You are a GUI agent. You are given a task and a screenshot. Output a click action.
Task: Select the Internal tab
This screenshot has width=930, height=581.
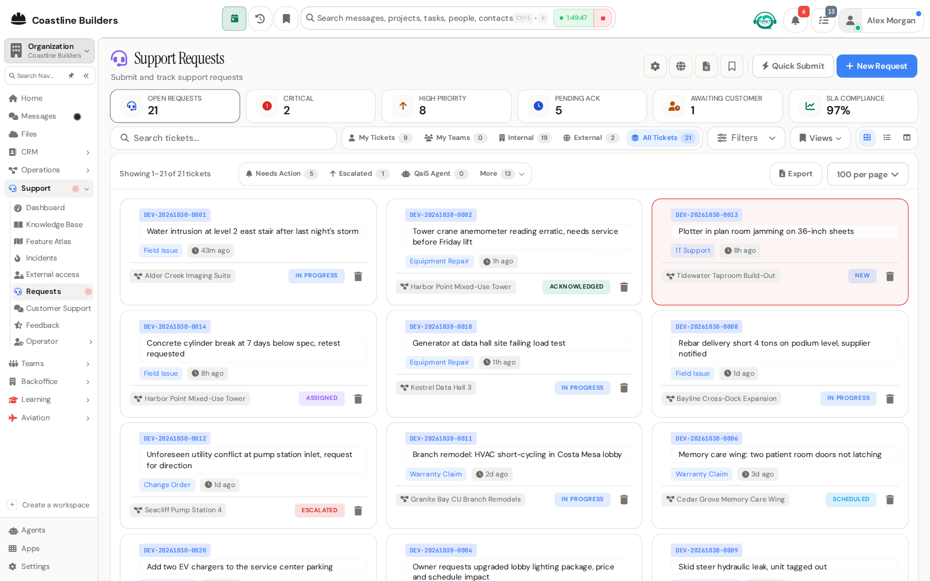525,138
